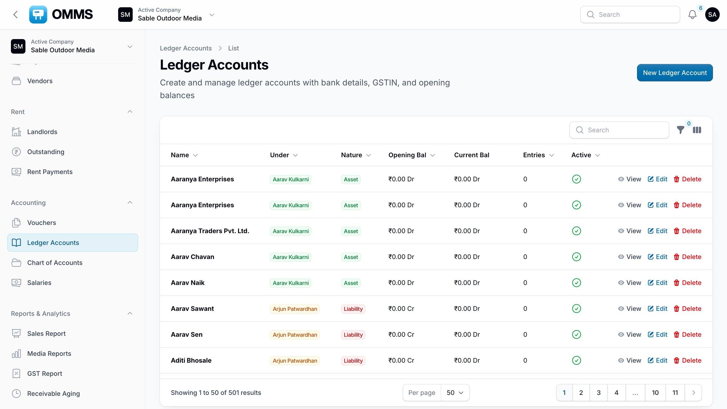This screenshot has width=727, height=409.
Task: Open Receivable Aging report
Action: [73, 394]
